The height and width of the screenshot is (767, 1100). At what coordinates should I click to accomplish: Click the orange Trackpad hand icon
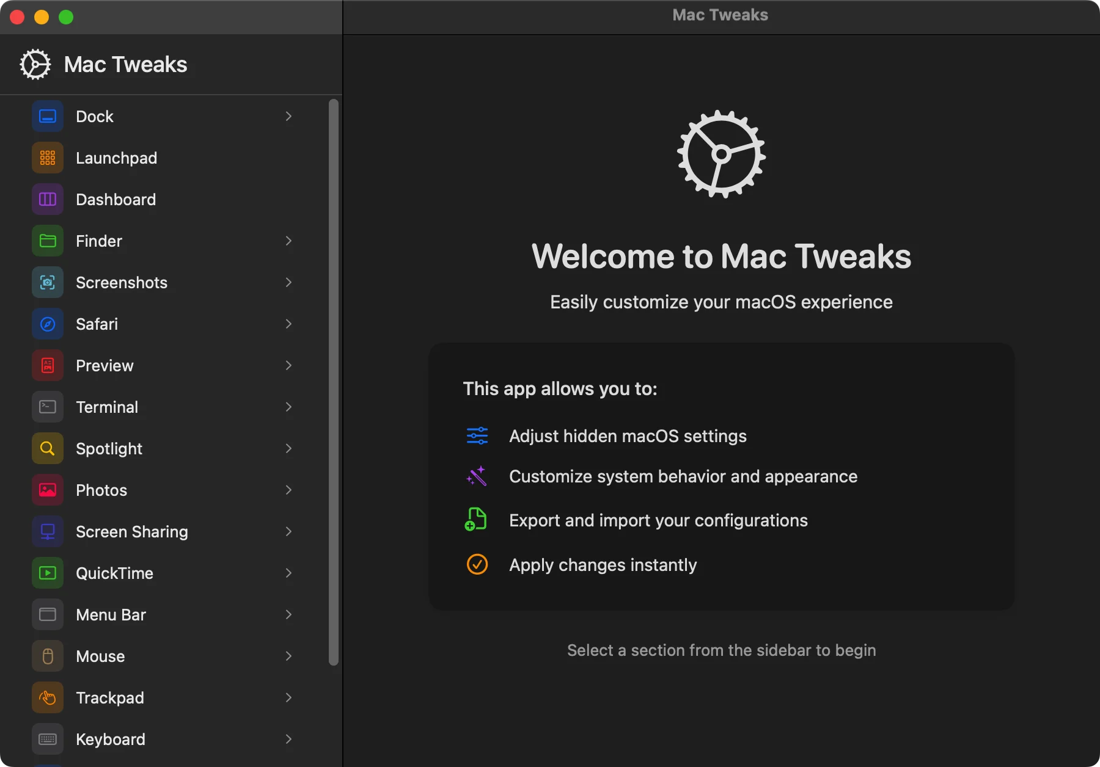pyautogui.click(x=48, y=697)
